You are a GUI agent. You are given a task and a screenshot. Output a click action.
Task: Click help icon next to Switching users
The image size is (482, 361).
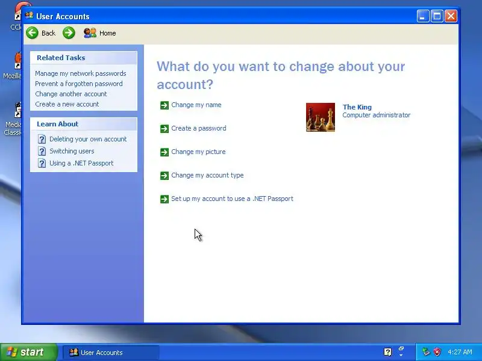pos(42,151)
